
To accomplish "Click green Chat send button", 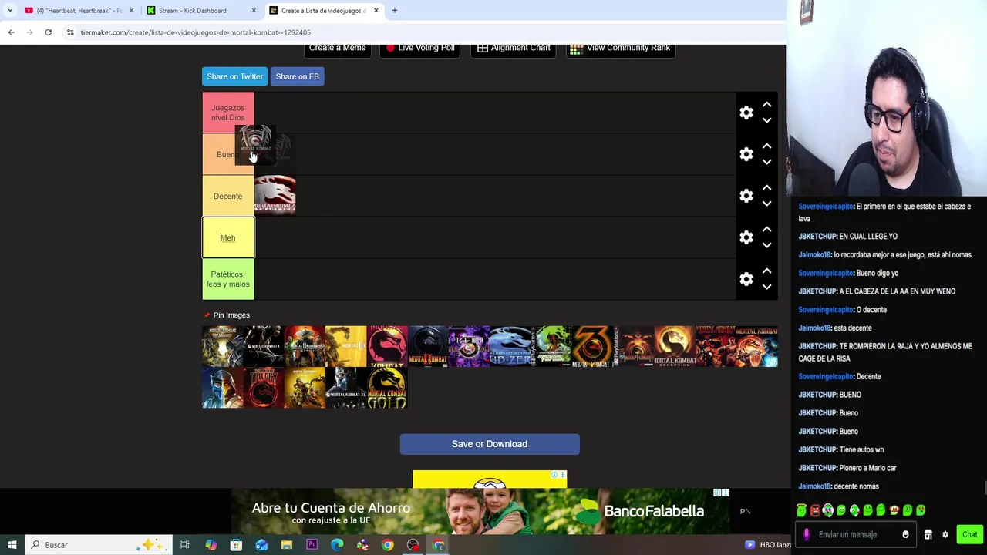I will (969, 534).
